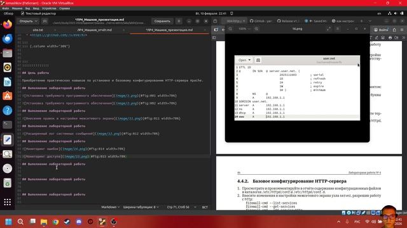Open the Файл VirtualBox menu

click(x=6, y=8)
